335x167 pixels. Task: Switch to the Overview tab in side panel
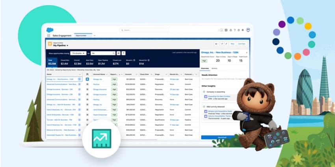point(205,68)
